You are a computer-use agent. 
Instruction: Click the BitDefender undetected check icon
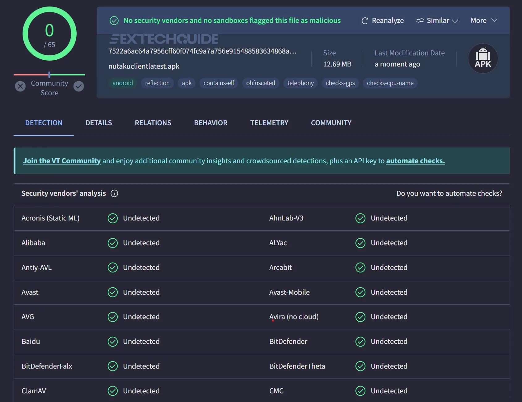tap(360, 342)
